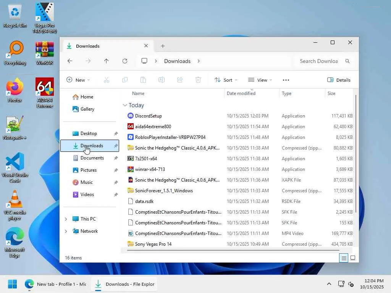This screenshot has height=293, width=391.
Task: Click the PC monitor icon in address bar
Action: click(144, 61)
